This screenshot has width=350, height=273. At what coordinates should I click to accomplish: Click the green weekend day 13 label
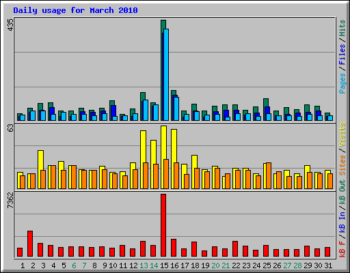point(144,265)
